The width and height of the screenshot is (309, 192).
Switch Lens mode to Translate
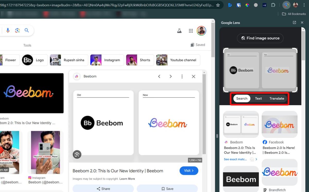[x=277, y=98]
